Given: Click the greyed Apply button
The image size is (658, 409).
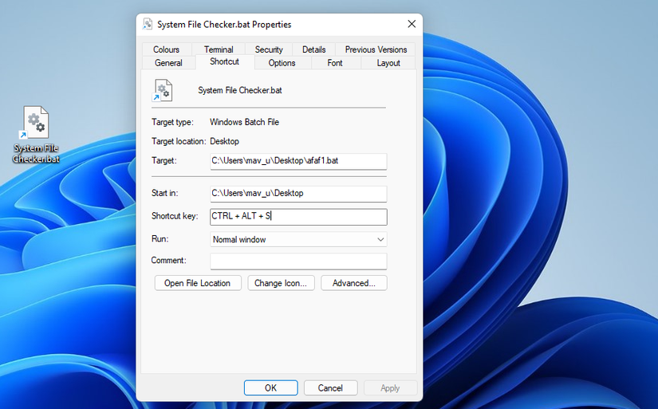Looking at the screenshot, I should coord(390,388).
